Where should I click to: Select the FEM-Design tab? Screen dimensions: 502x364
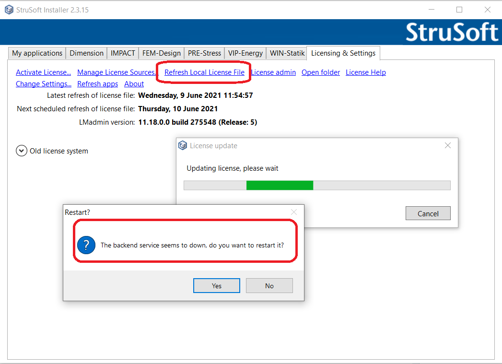(162, 53)
